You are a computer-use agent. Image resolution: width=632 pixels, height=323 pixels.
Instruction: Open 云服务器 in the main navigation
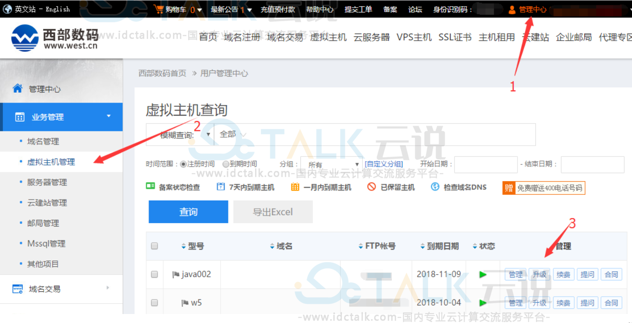pyautogui.click(x=372, y=37)
